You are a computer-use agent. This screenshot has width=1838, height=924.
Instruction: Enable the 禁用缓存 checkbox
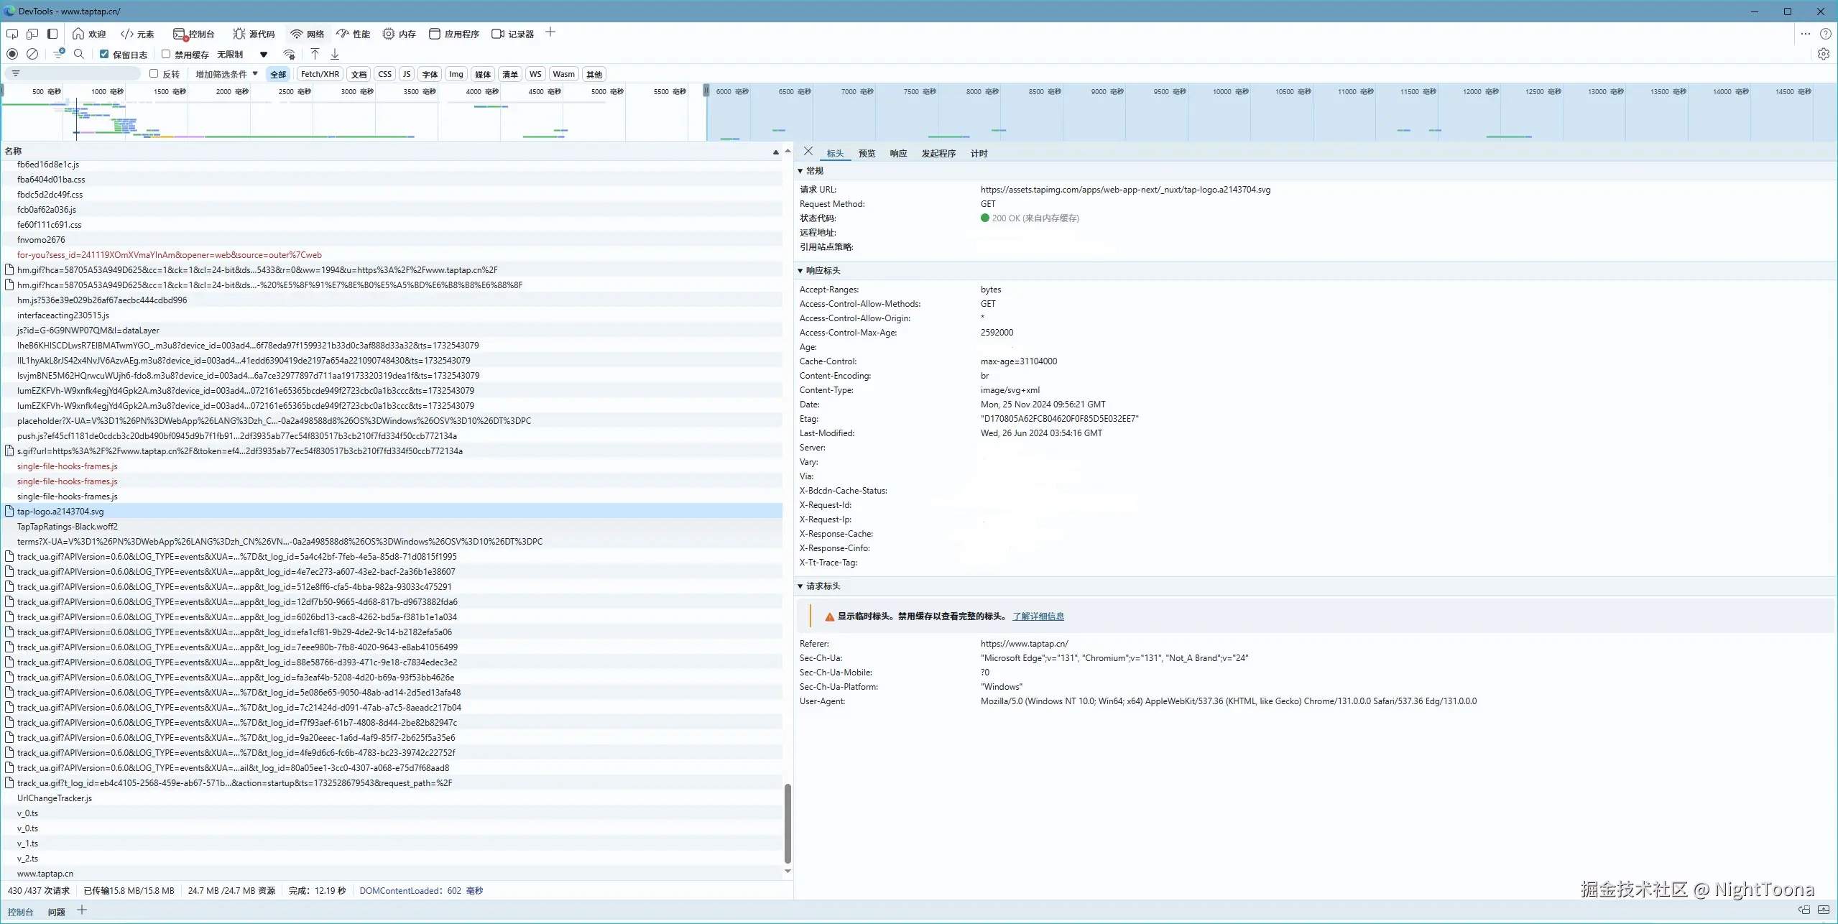click(x=166, y=54)
